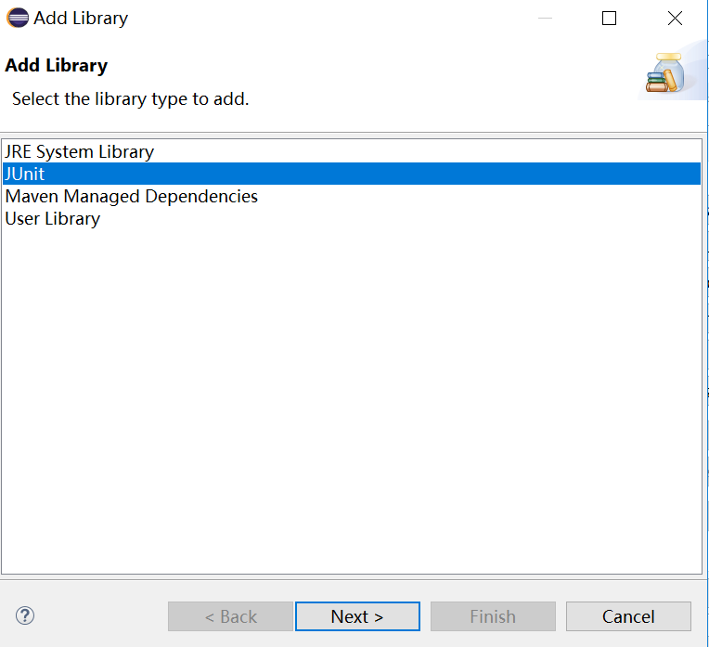Pick User Library from the list
709x647 pixels.
(x=352, y=218)
